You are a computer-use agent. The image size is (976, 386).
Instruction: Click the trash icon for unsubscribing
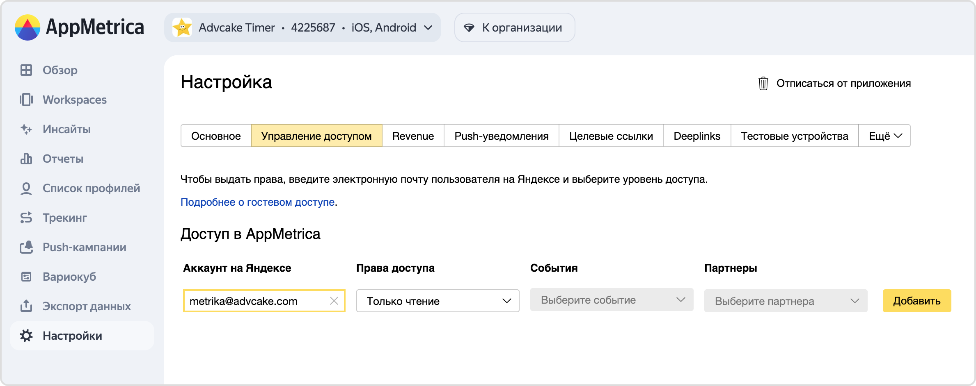click(763, 83)
